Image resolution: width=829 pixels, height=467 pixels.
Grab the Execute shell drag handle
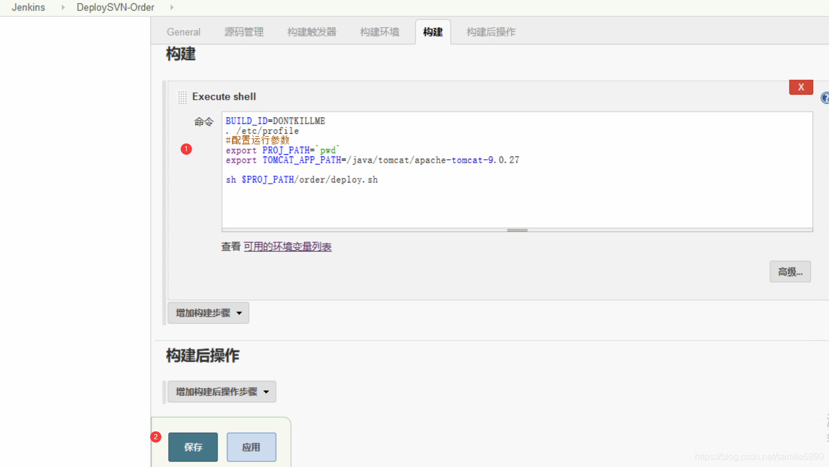click(x=182, y=97)
